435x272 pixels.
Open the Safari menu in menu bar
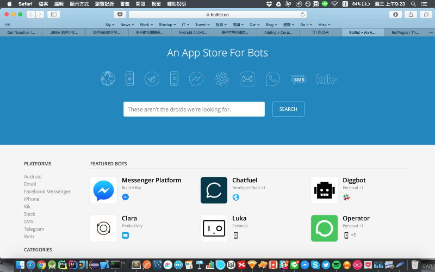pyautogui.click(x=25, y=4)
